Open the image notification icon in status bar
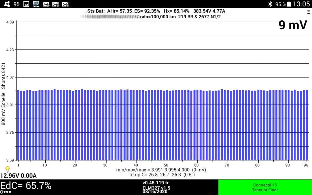312x195 pixels. 27,4
